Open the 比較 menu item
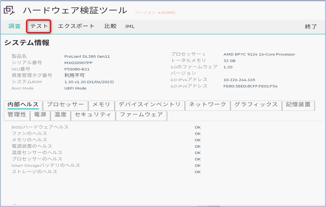This screenshot has width=326, height=207. [x=110, y=26]
